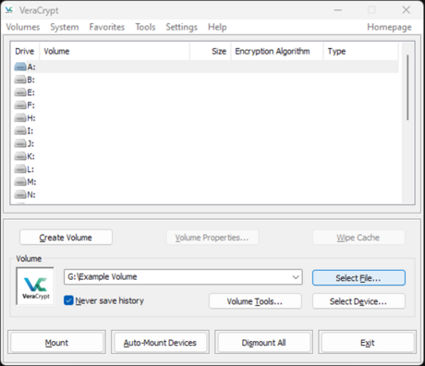This screenshot has height=366, width=425.
Task: Open the Volumes menu
Action: pyautogui.click(x=23, y=27)
